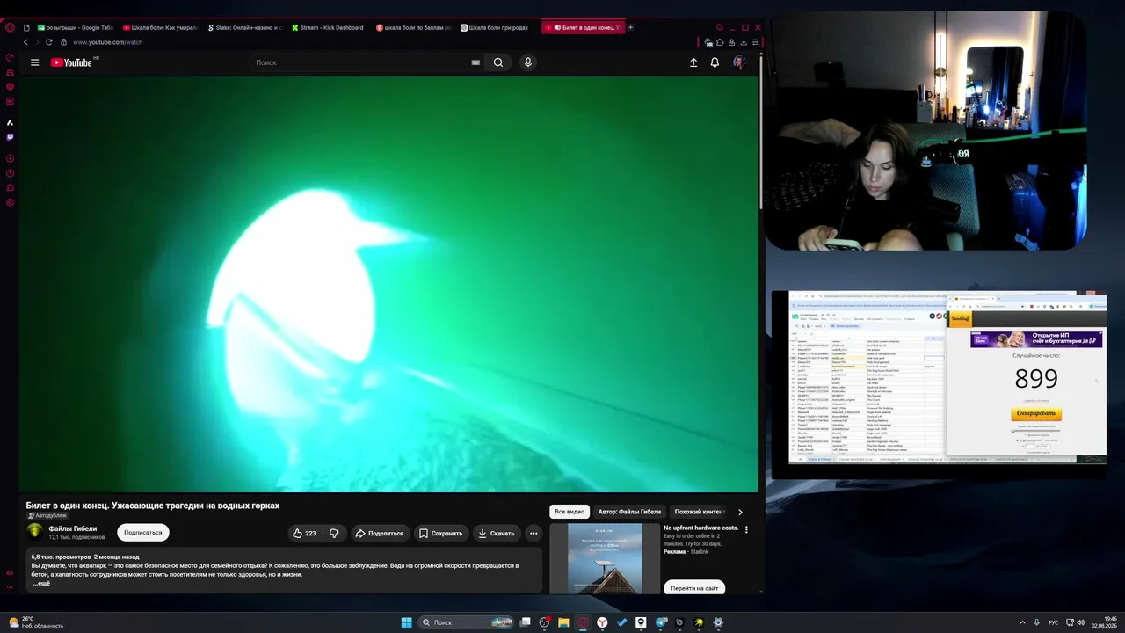Open Yandex Browser from the taskbar
This screenshot has width=1125, height=633.
[x=602, y=622]
